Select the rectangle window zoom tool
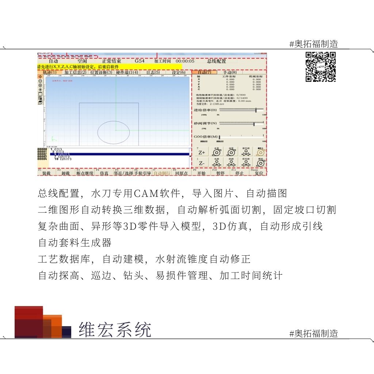The width and height of the screenshot is (374, 374). 40,94
